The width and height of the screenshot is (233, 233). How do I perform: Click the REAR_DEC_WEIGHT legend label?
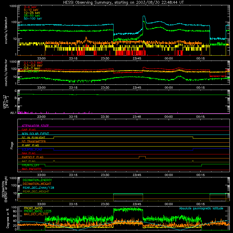(x=36, y=192)
